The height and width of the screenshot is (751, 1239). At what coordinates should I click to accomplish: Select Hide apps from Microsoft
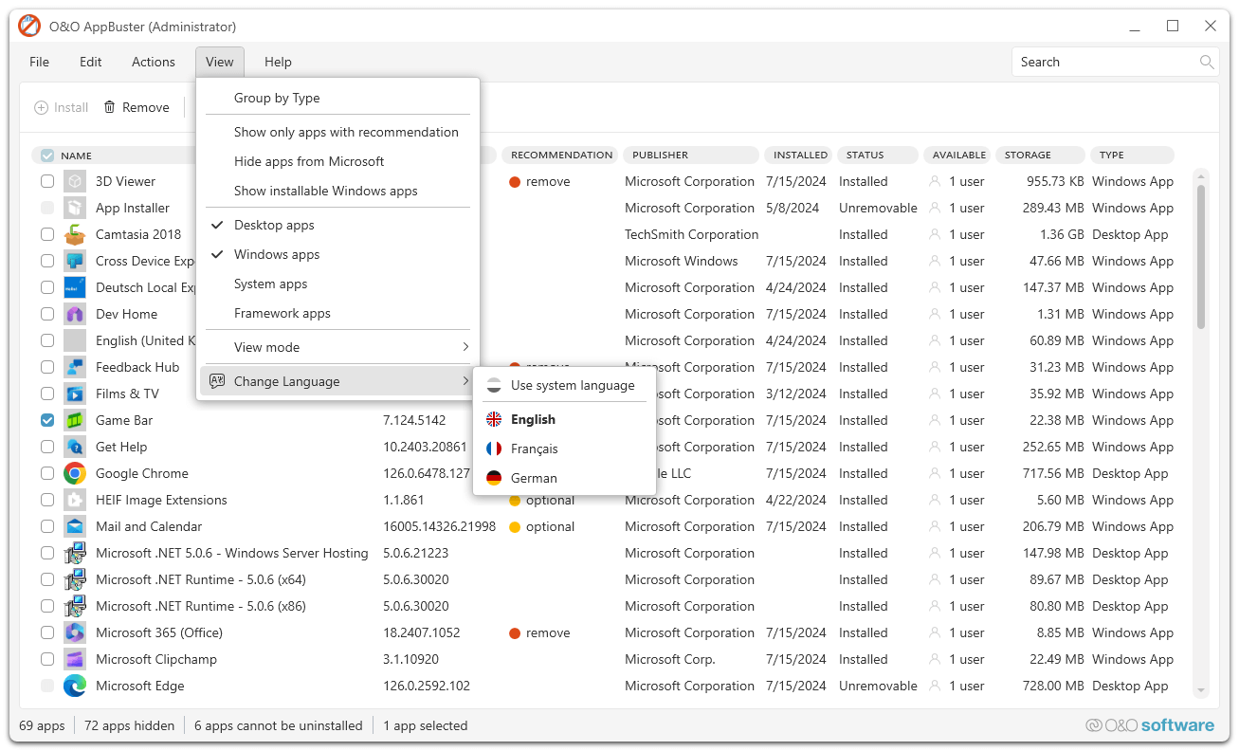337,161
